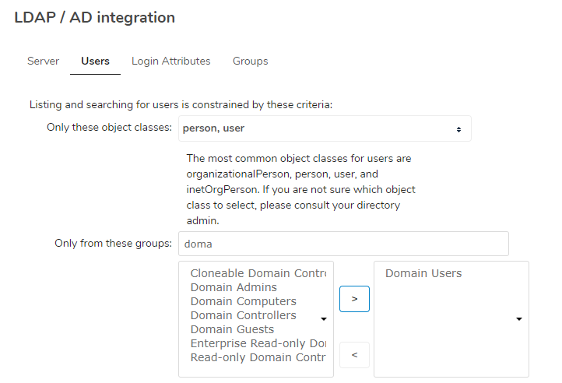Click the object classes dropdown arrow
Screen dimensions: 562x383
[x=458, y=129]
